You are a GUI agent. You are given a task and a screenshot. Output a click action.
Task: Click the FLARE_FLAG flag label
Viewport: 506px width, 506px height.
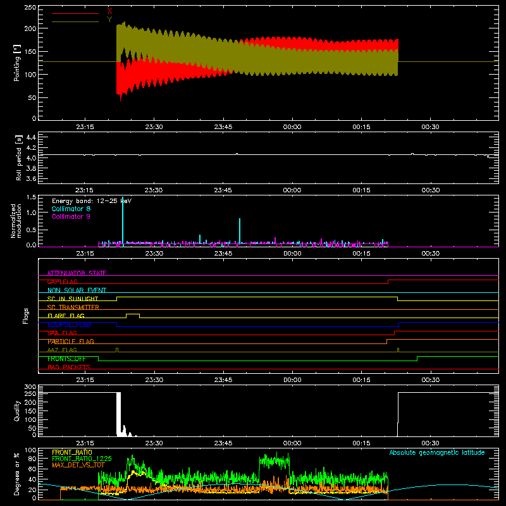click(66, 316)
